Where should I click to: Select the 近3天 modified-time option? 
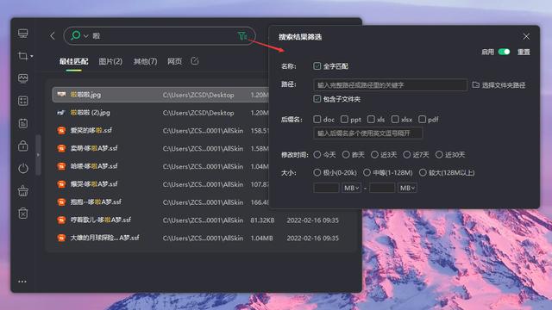point(374,154)
